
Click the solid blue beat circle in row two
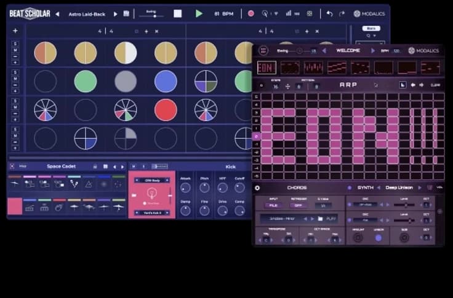click(x=166, y=81)
